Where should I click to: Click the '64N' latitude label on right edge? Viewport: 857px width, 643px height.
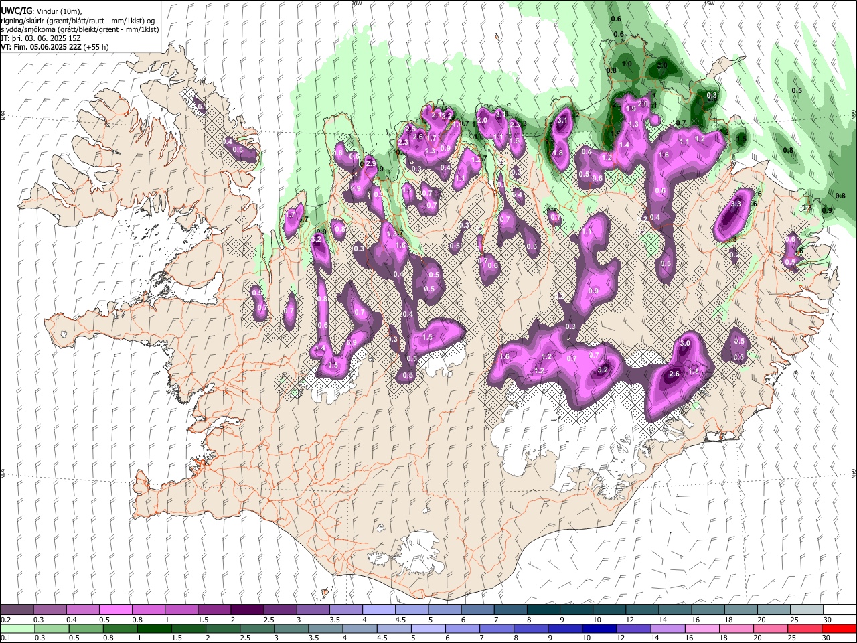pyautogui.click(x=854, y=473)
